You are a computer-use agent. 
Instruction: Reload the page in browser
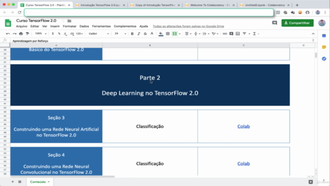coord(20,12)
